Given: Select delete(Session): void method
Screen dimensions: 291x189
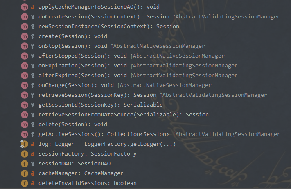Looking at the screenshot, I should click(72, 125).
